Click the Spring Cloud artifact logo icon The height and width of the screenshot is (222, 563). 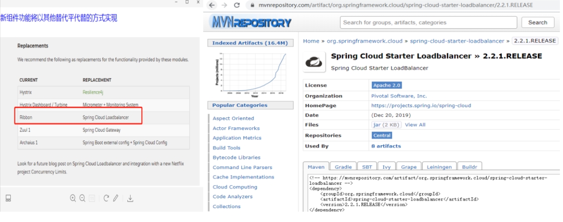314,62
